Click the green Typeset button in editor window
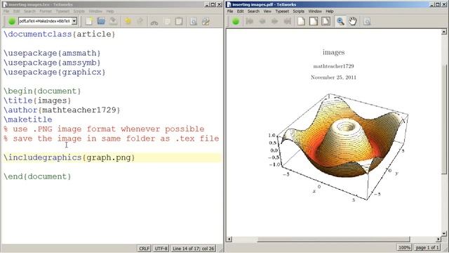 click(12, 21)
